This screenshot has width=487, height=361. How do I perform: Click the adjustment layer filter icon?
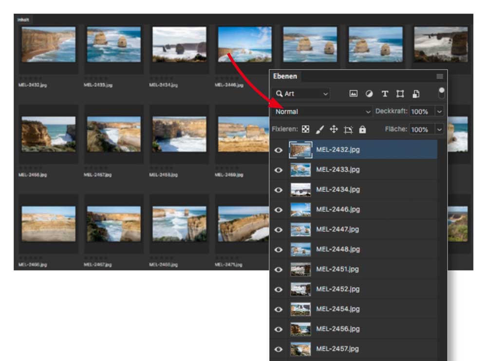tap(369, 94)
